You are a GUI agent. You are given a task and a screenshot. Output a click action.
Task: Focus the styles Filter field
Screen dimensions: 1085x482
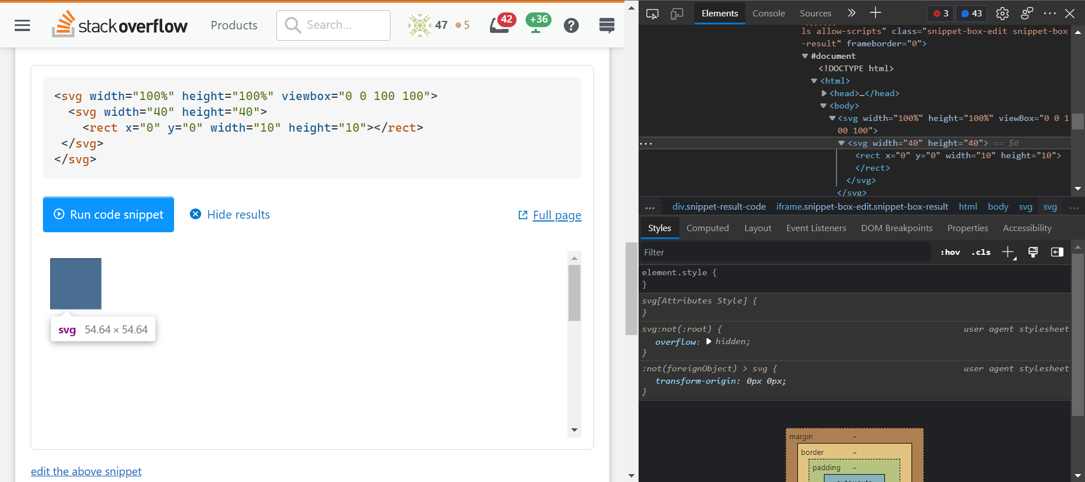(785, 252)
